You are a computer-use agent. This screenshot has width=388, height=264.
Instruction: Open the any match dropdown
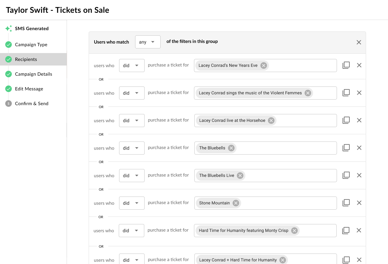click(x=148, y=42)
